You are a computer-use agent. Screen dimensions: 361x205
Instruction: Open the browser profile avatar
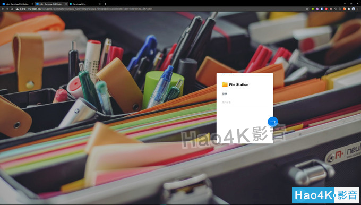354,8
